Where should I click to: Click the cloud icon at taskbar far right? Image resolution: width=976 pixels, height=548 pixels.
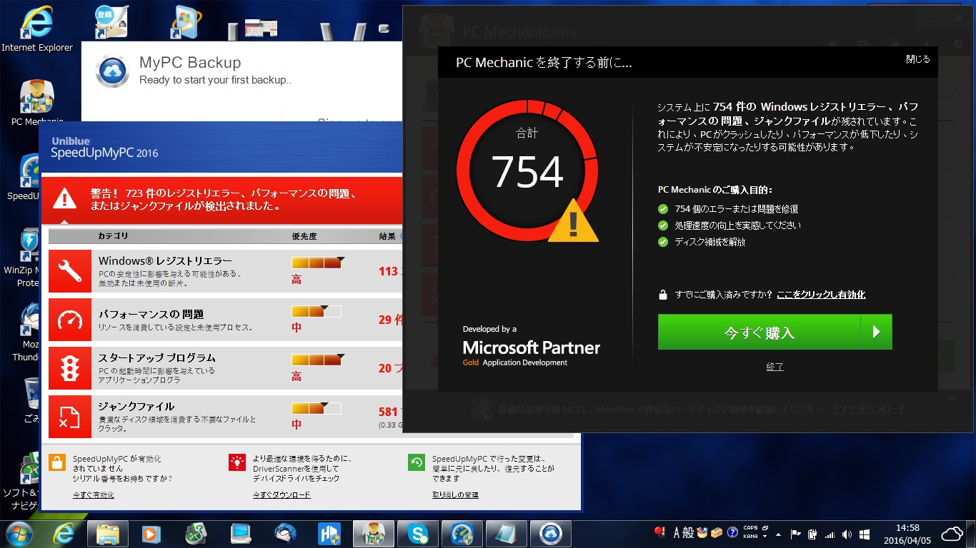pyautogui.click(x=952, y=534)
